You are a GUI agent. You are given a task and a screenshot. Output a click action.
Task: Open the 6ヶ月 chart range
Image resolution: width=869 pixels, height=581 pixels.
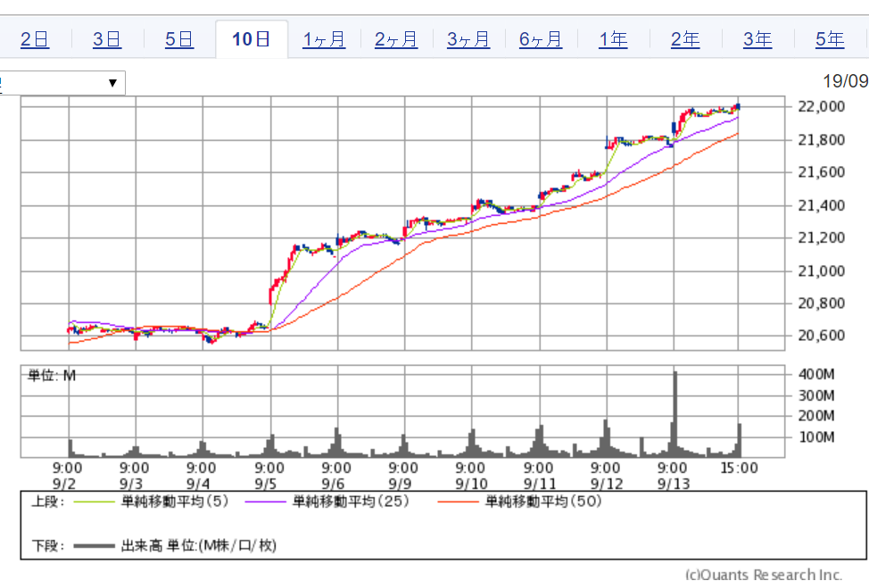coord(541,39)
